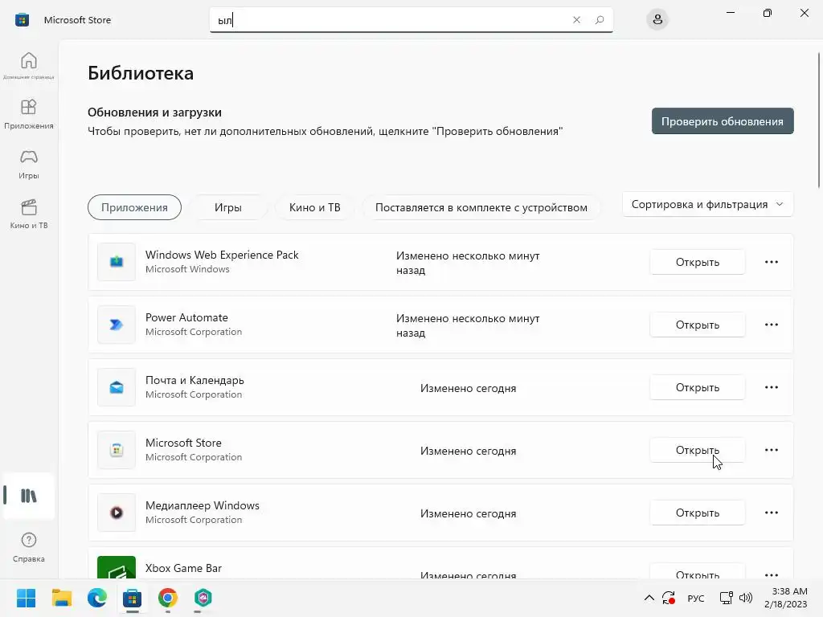This screenshot has height=617, width=823.
Task: Click the Медиаплеер Windows app icon
Action: click(x=117, y=513)
